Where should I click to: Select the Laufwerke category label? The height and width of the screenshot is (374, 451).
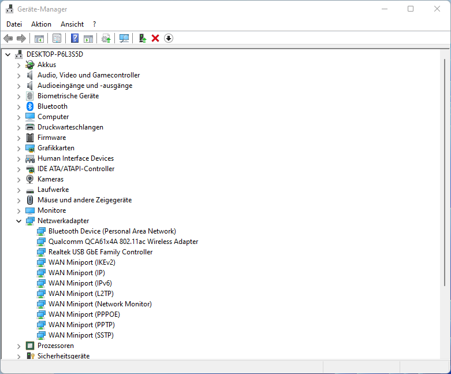coord(53,190)
